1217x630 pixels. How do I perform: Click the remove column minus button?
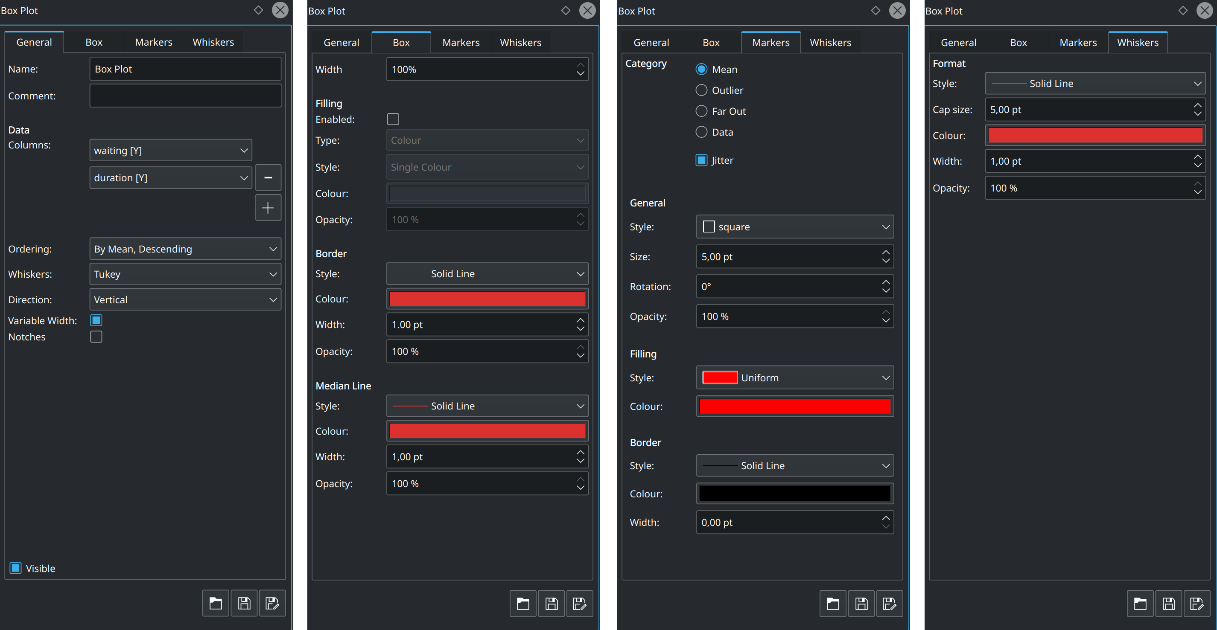pos(268,177)
